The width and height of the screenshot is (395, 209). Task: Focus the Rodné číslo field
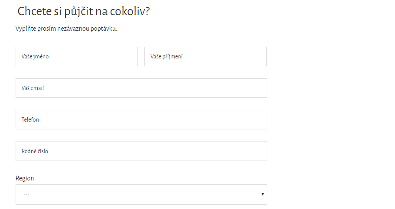141,151
